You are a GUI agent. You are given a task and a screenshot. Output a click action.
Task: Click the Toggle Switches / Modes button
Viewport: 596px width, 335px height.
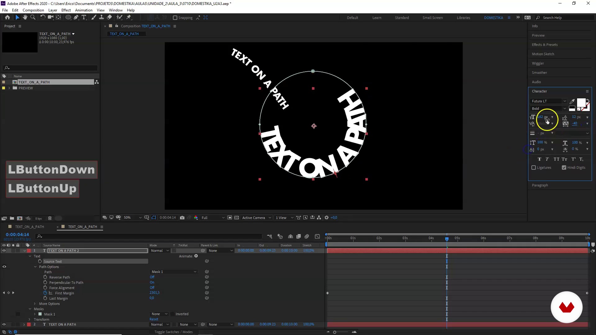pos(174,332)
